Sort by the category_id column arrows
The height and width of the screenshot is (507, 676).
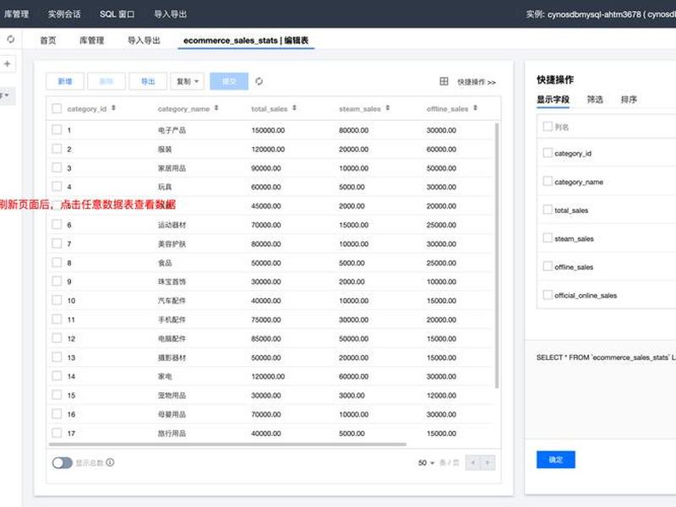click(113, 108)
